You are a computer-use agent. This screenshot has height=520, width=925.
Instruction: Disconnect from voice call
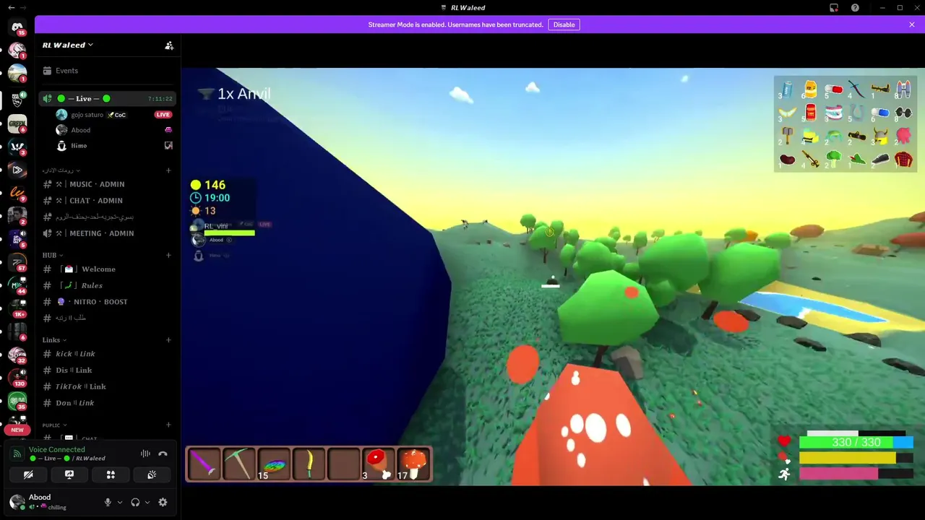pyautogui.click(x=163, y=454)
